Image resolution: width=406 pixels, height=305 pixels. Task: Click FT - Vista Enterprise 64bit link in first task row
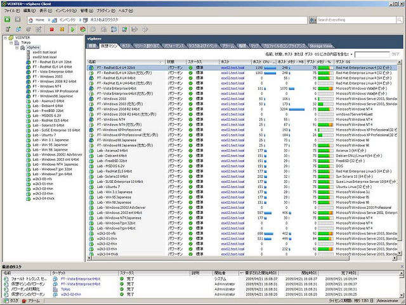(81, 279)
